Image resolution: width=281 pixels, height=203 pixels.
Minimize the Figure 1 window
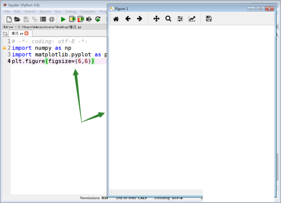click(x=251, y=8)
